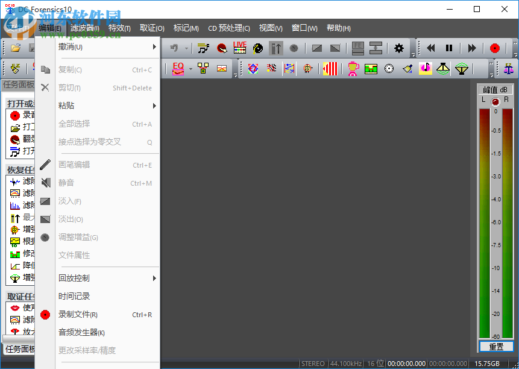
Task: Click the fade-out toolbar icon
Action: [335, 48]
